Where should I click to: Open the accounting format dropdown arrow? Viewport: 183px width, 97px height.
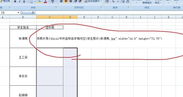110,1
